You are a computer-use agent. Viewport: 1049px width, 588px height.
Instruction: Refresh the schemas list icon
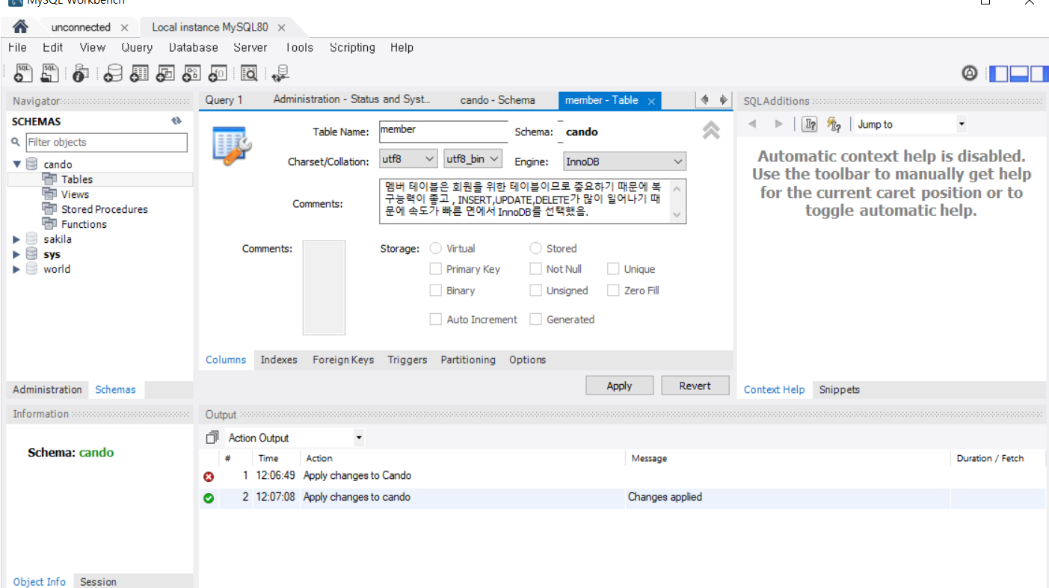tap(176, 121)
